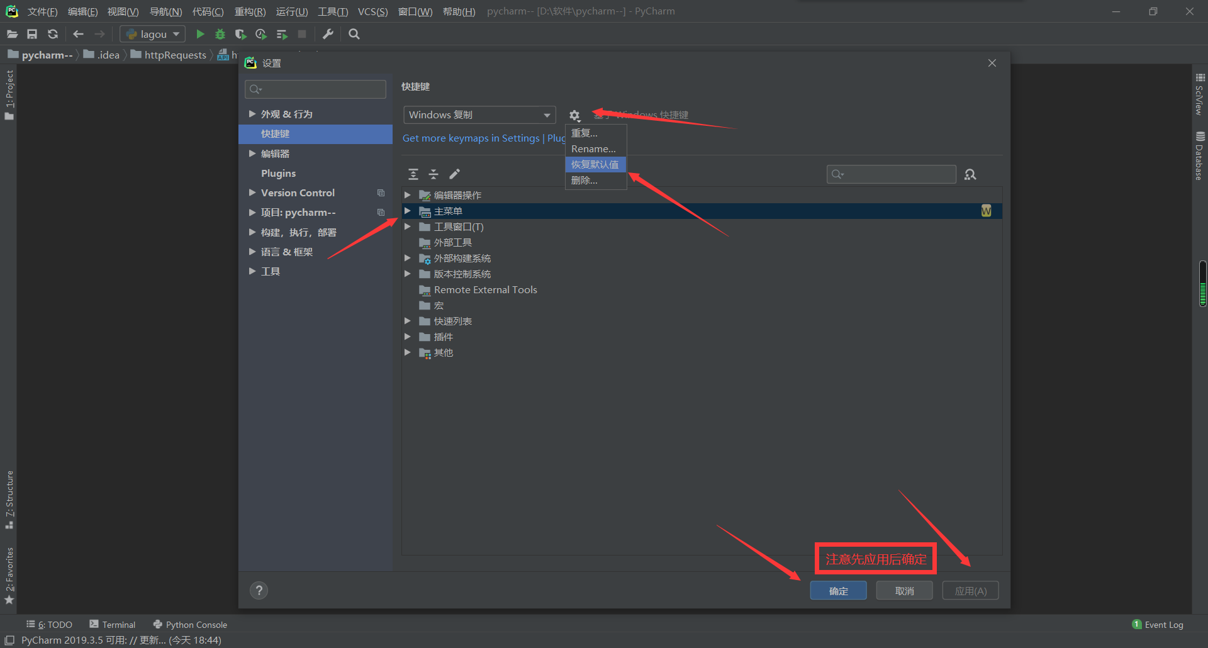Select 宏 keymap row
Viewport: 1208px width, 648px height.
702,305
